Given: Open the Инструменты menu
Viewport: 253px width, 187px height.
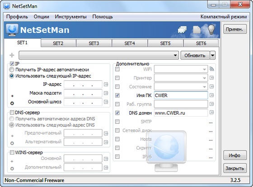Looking at the screenshot, I should pos(70,17).
